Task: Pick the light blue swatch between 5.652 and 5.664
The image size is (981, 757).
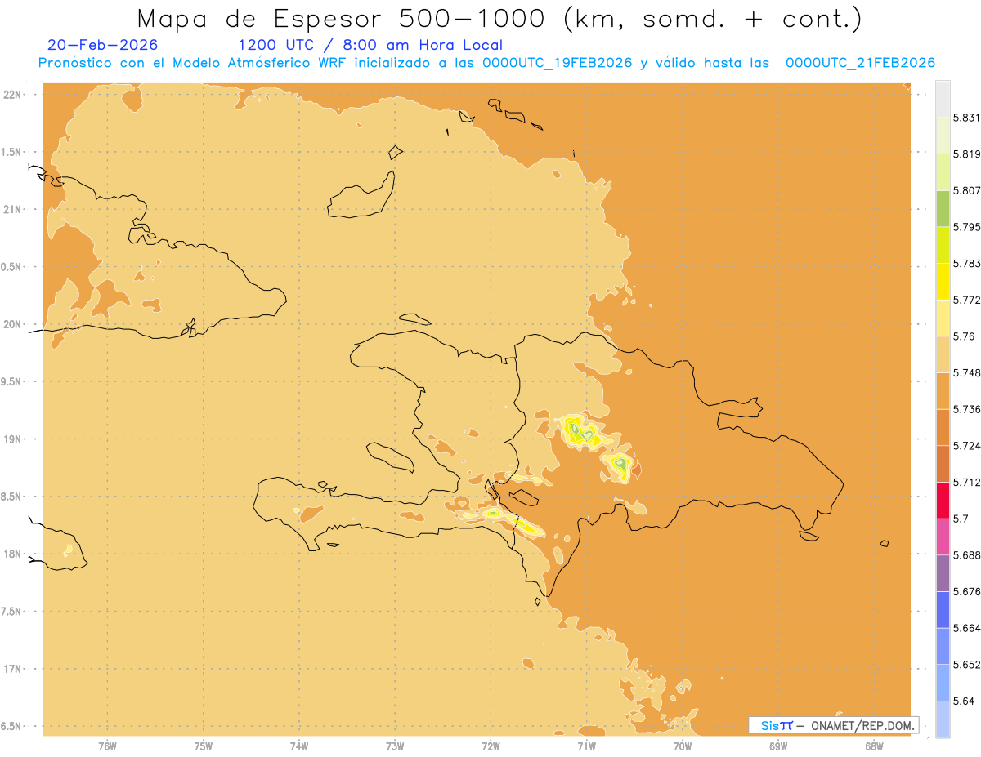Action: [x=943, y=646]
